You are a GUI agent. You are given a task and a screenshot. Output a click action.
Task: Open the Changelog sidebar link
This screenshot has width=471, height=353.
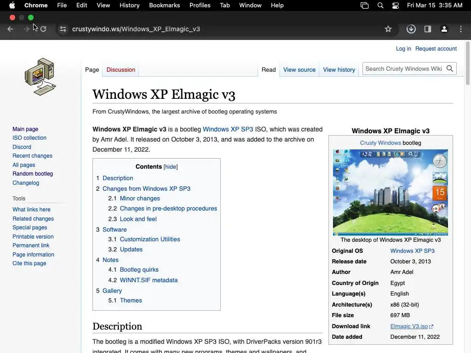point(26,183)
